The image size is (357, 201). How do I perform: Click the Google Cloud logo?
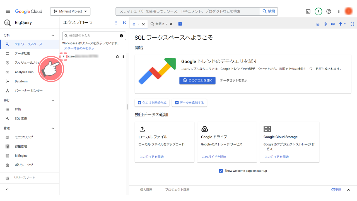point(29,11)
